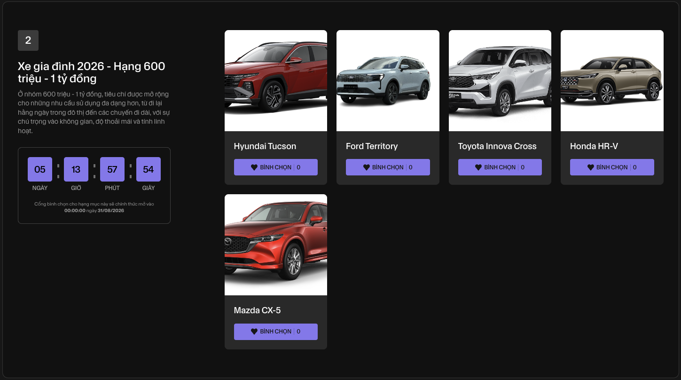Vote for the Mazda CX-5

pos(276,332)
